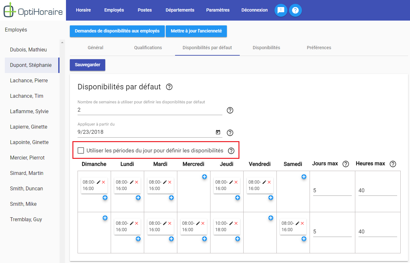Enable Utiliser les périodes du jour checkbox
Viewport: 410px width, 263px height.
[81, 150]
